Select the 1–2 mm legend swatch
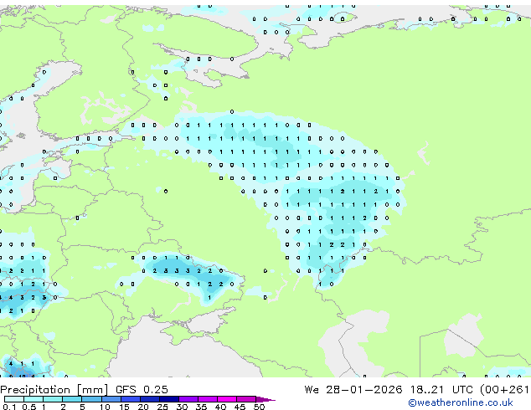Image resolution: width=531 pixels, height=410 pixels. [x=53, y=399]
